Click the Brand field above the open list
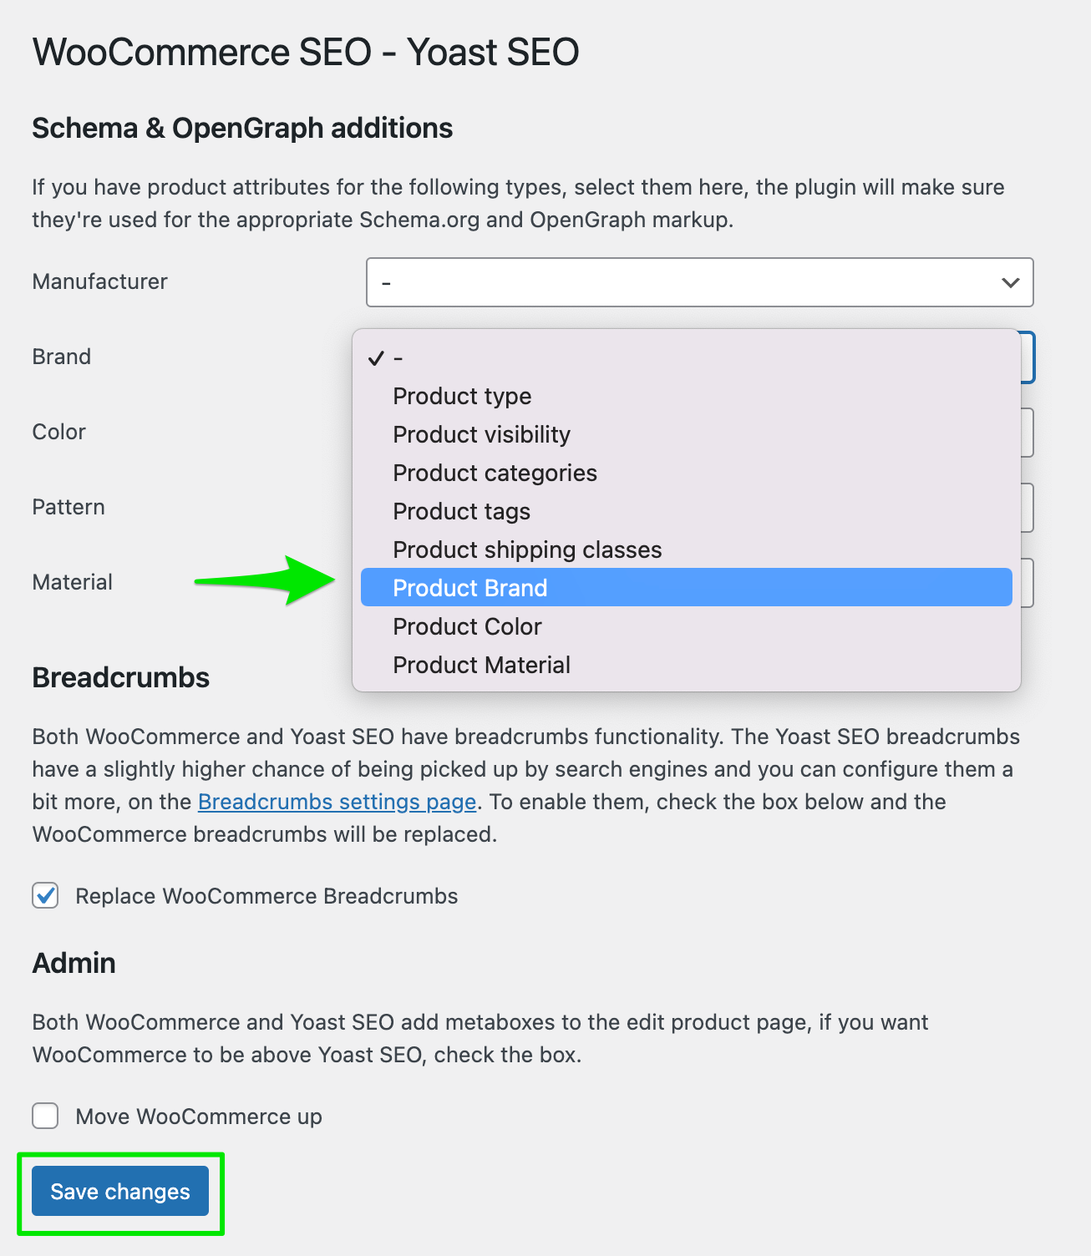Screen dimensions: 1091x1256 1028,357
